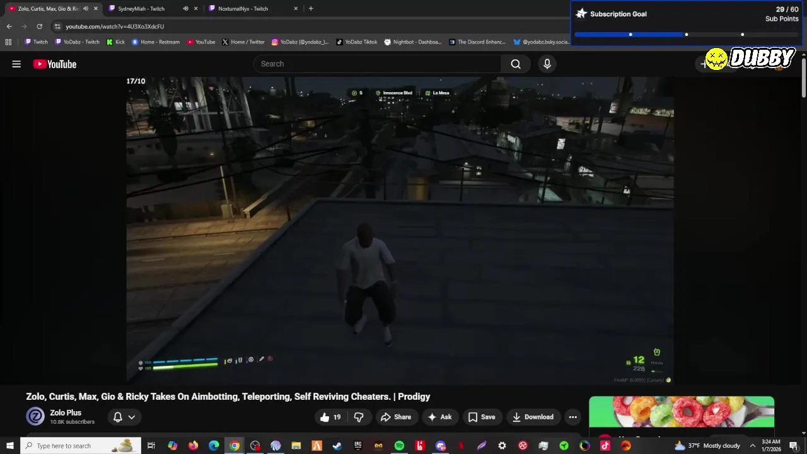The width and height of the screenshot is (807, 454).
Task: Open Zolo Plus channel avatar
Action: coord(35,417)
